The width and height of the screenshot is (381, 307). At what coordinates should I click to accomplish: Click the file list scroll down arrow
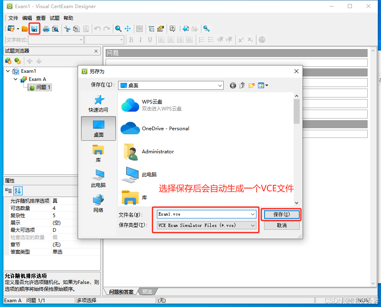click(x=296, y=203)
